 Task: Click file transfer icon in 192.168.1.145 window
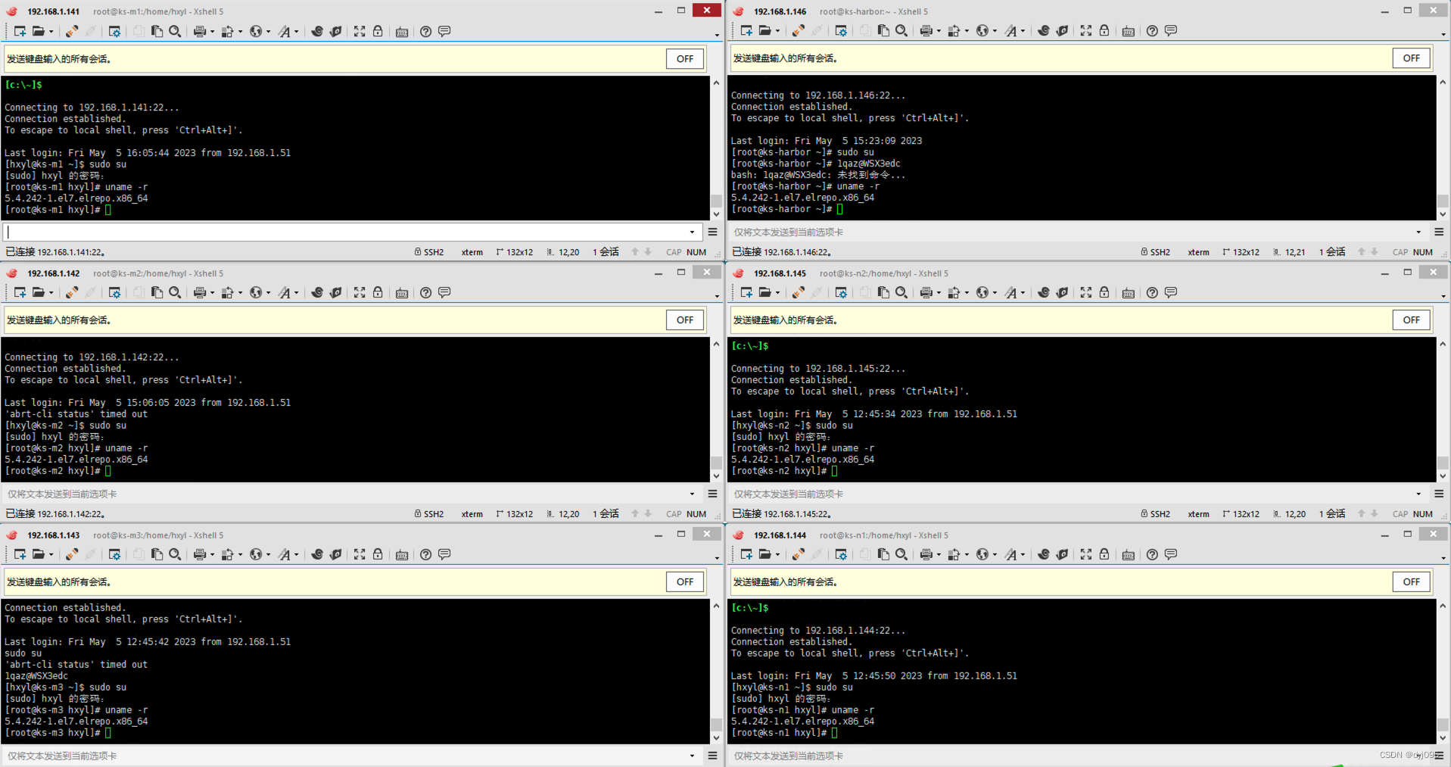pyautogui.click(x=954, y=293)
